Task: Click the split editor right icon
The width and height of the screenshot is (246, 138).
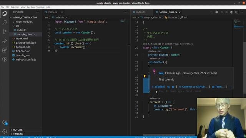Action: (237, 12)
